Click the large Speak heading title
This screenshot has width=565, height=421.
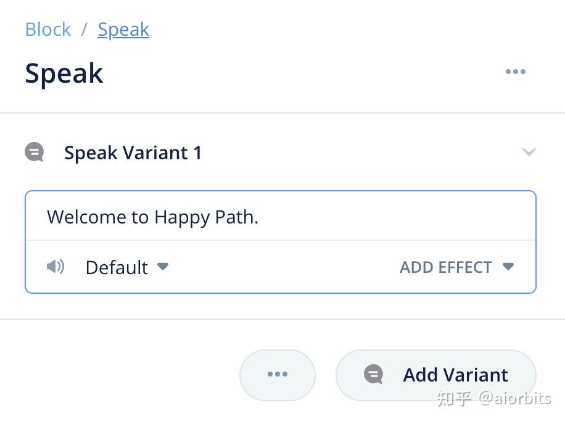64,73
